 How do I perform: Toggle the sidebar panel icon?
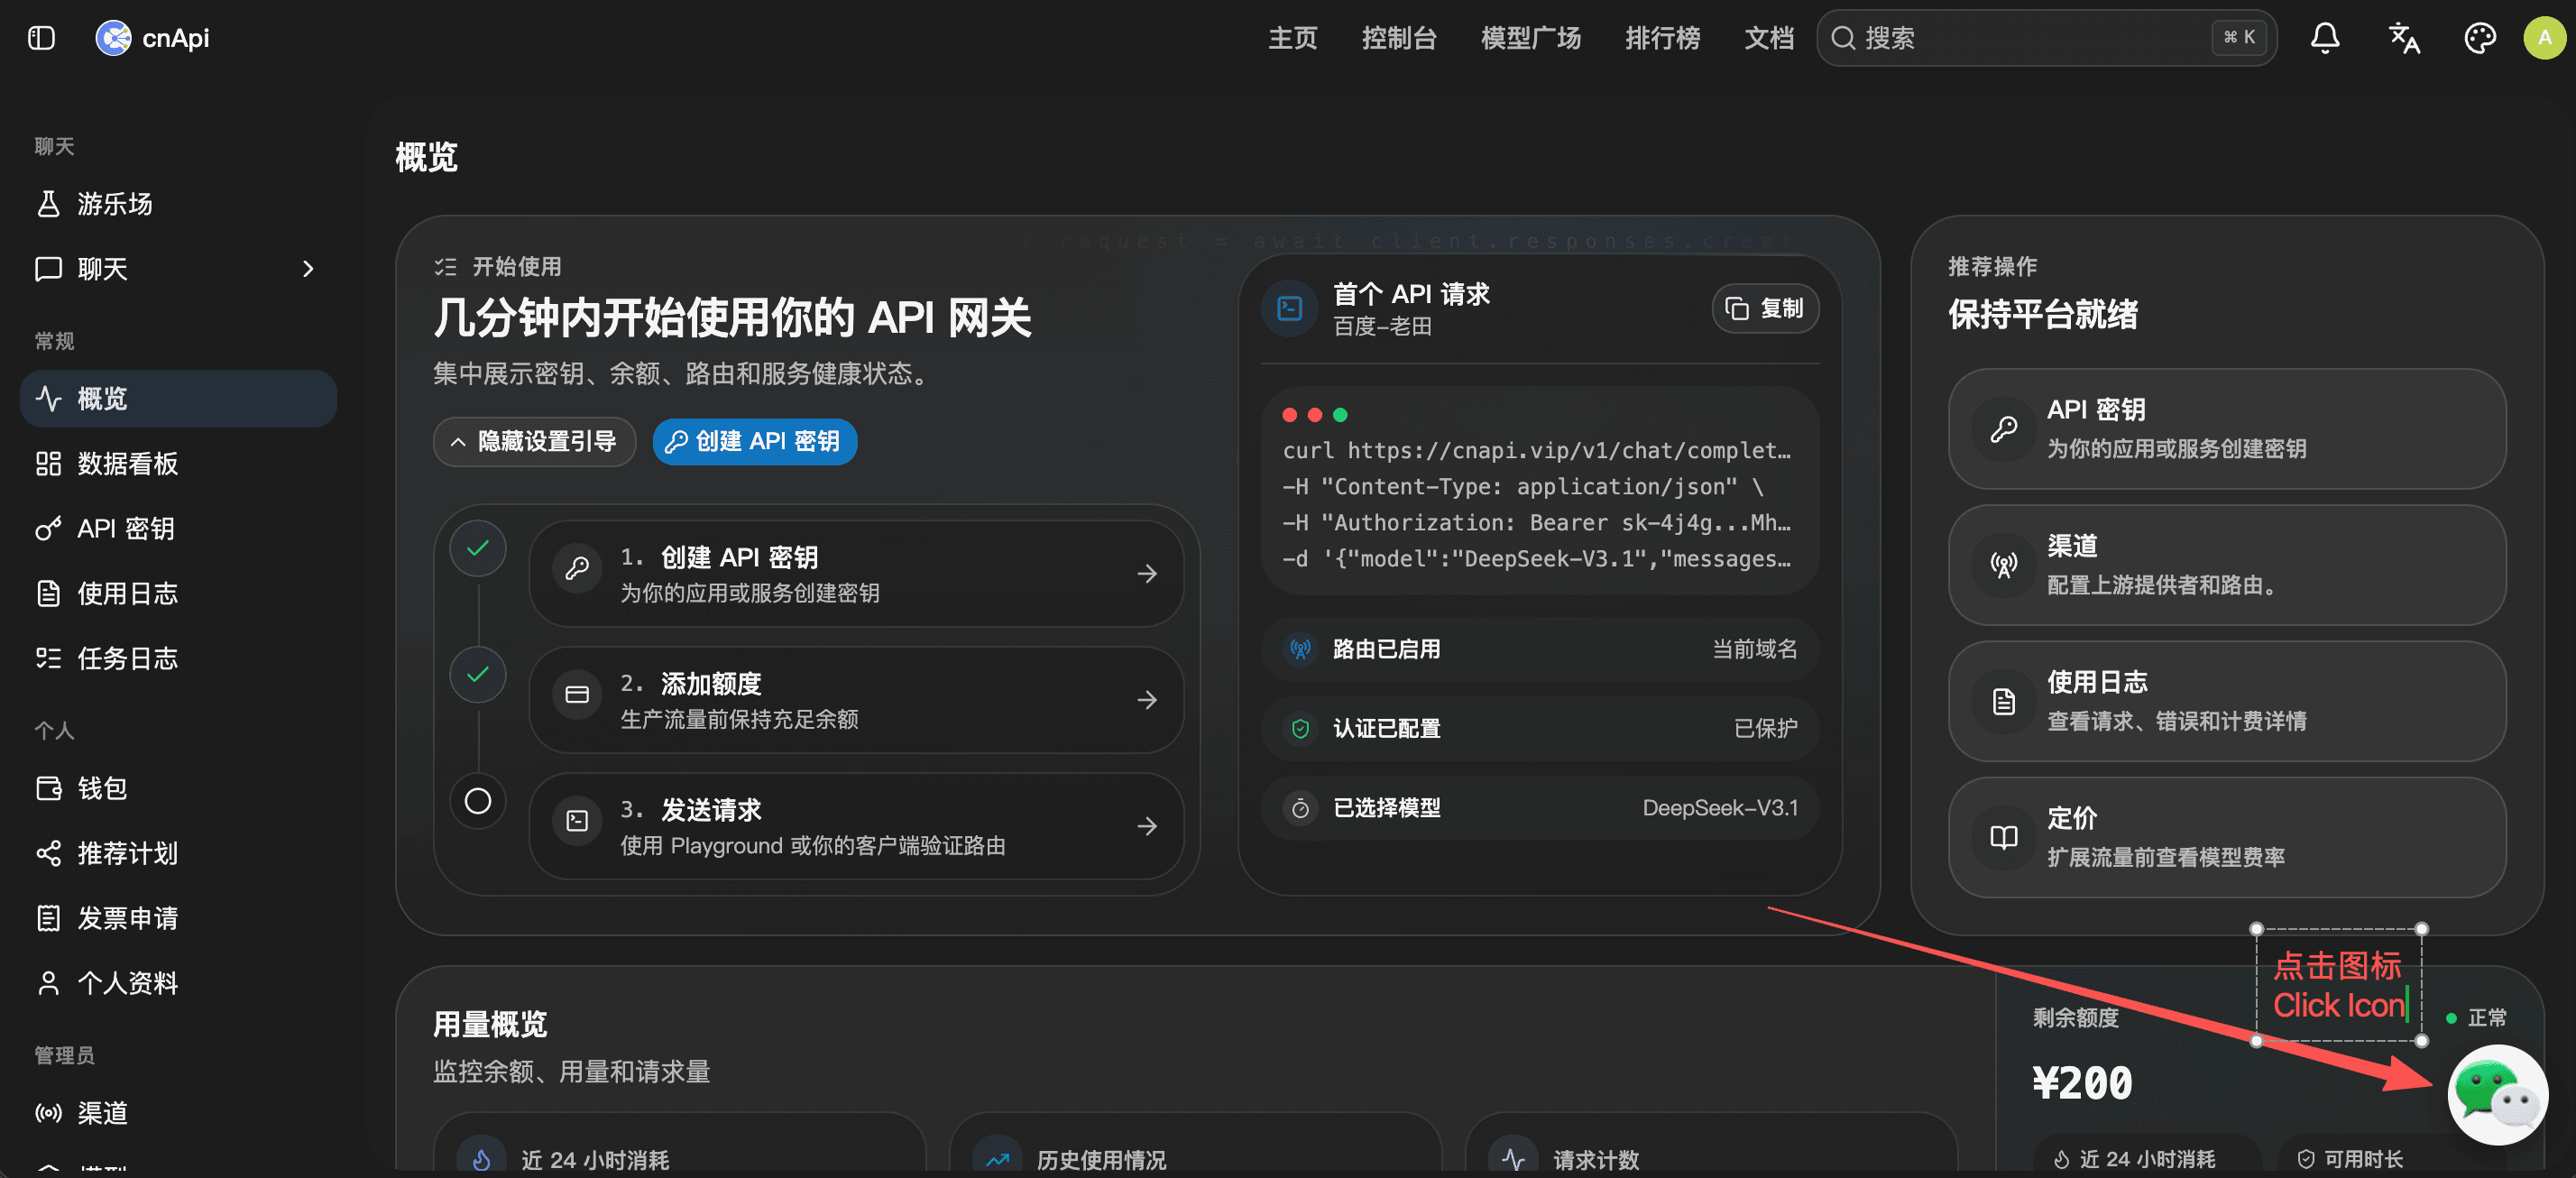click(41, 38)
